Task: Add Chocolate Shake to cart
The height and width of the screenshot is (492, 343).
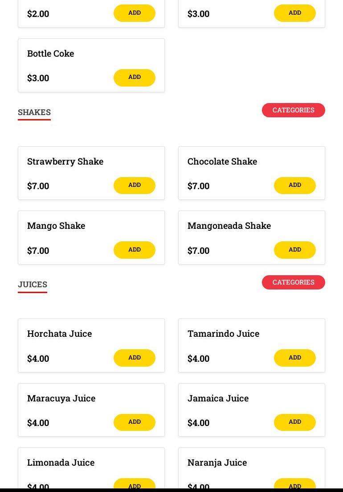Action: [295, 186]
